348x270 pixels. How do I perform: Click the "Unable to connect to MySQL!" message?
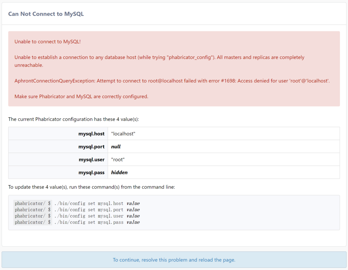pos(48,41)
